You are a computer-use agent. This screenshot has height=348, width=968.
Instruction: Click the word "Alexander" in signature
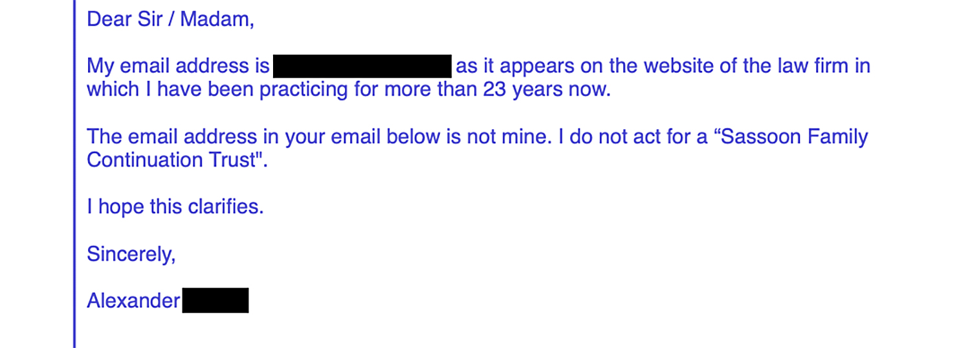[x=133, y=301]
